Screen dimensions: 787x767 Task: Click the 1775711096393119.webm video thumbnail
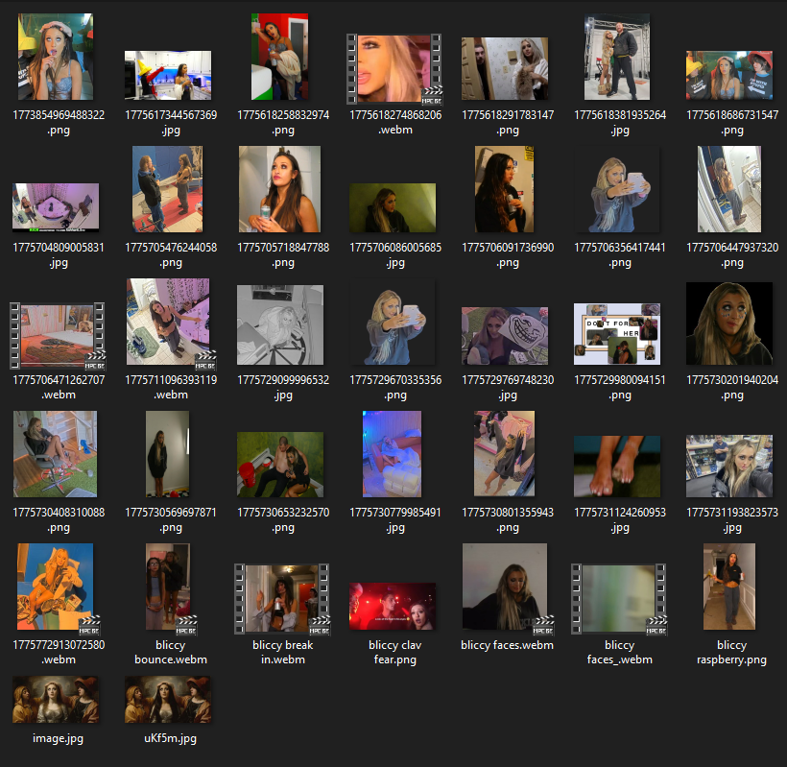(x=170, y=324)
